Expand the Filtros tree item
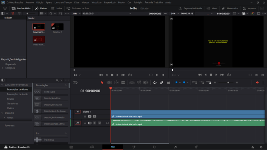The image size is (267, 150). pos(4,117)
